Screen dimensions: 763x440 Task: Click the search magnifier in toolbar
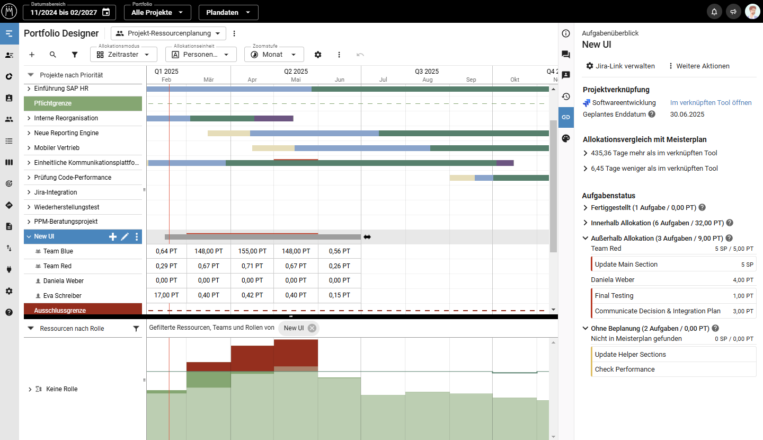53,55
